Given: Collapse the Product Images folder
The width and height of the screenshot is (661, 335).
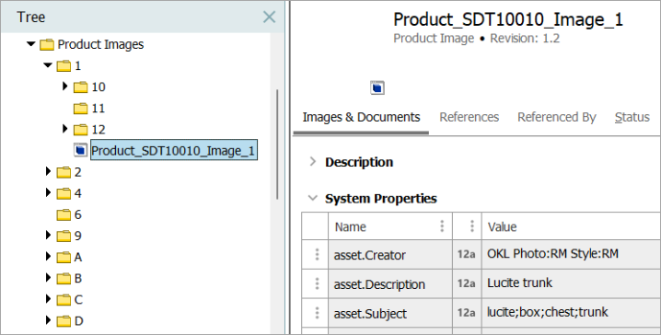Looking at the screenshot, I should click(30, 43).
